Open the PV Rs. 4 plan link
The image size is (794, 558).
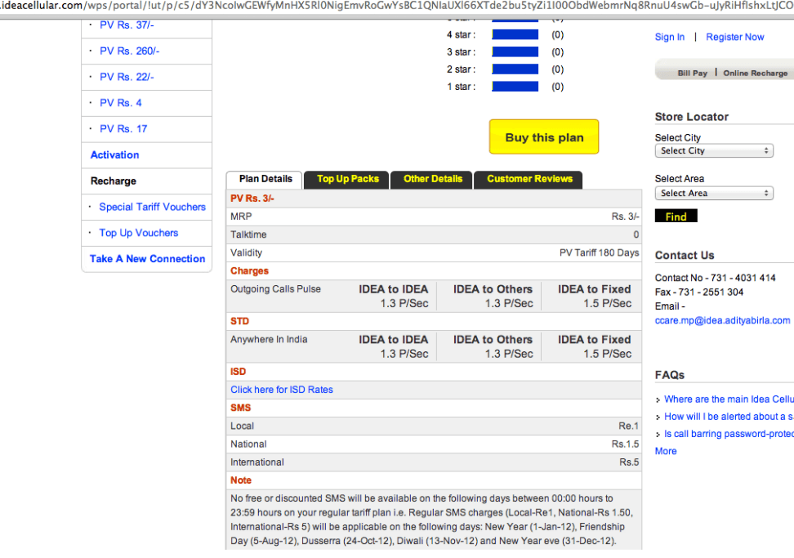121,103
